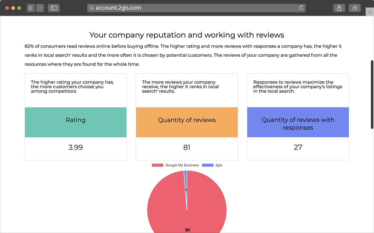Click the paragraph starting '82% of consumers read reviews'

[183, 55]
